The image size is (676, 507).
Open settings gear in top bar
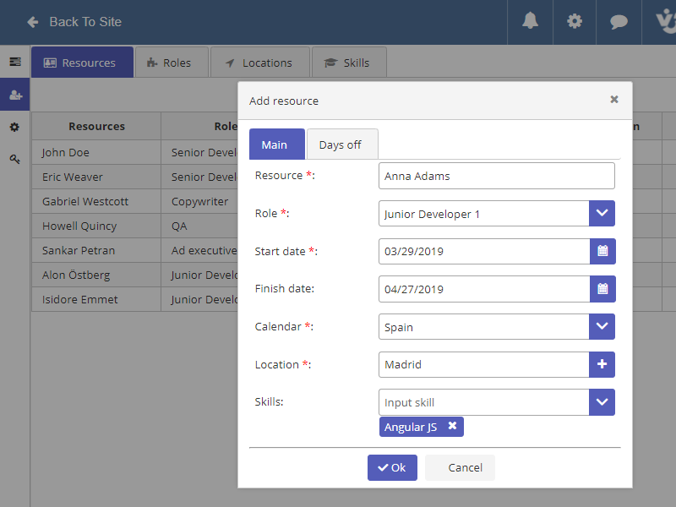(575, 21)
